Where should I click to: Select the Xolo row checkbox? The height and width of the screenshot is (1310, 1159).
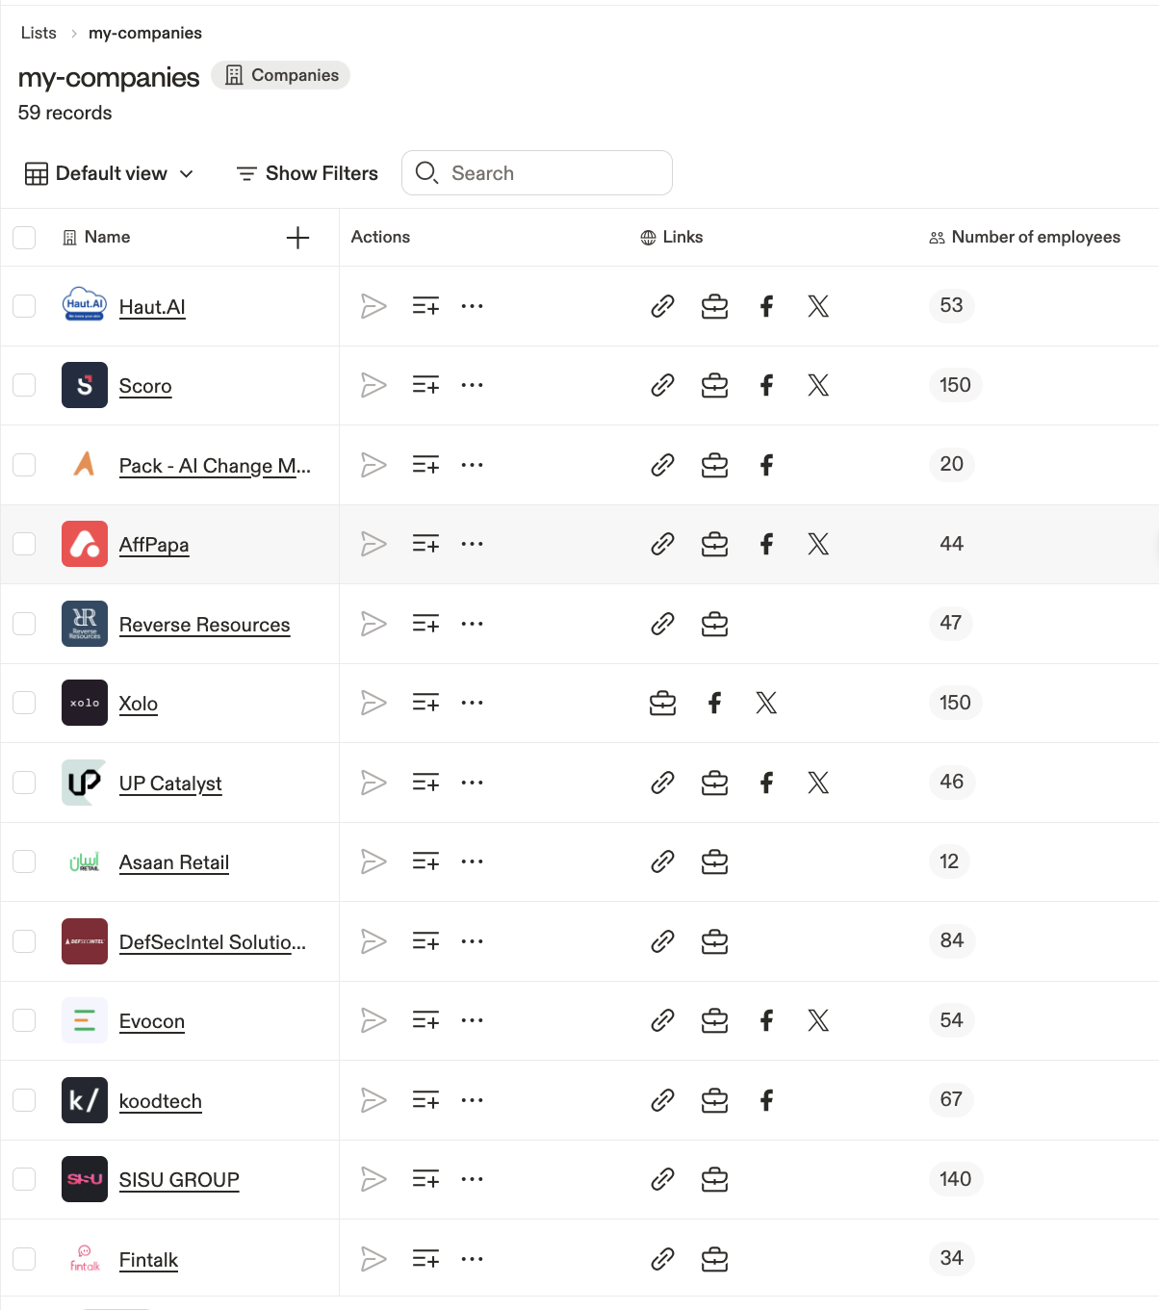(x=24, y=703)
